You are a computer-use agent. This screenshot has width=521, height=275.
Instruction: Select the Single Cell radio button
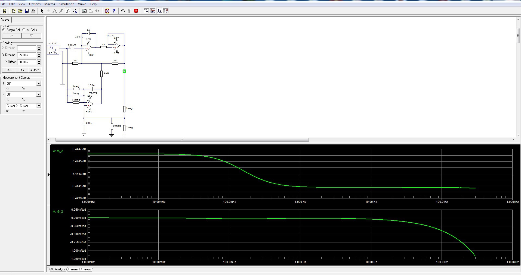(4, 30)
